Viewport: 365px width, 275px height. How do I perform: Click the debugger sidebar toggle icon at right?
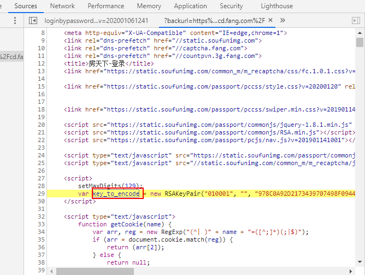(x=356, y=20)
